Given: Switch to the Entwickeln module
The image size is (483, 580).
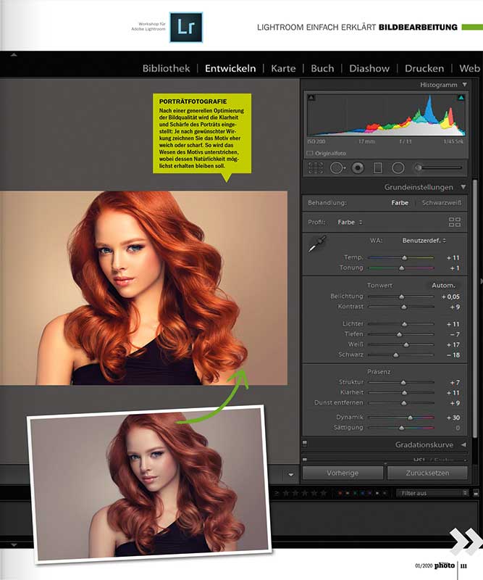Looking at the screenshot, I should click(x=230, y=68).
